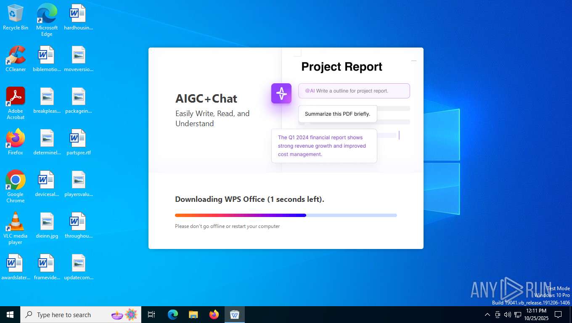The width and height of the screenshot is (572, 323).
Task: Minimize the WPS installer window
Action: (414, 61)
